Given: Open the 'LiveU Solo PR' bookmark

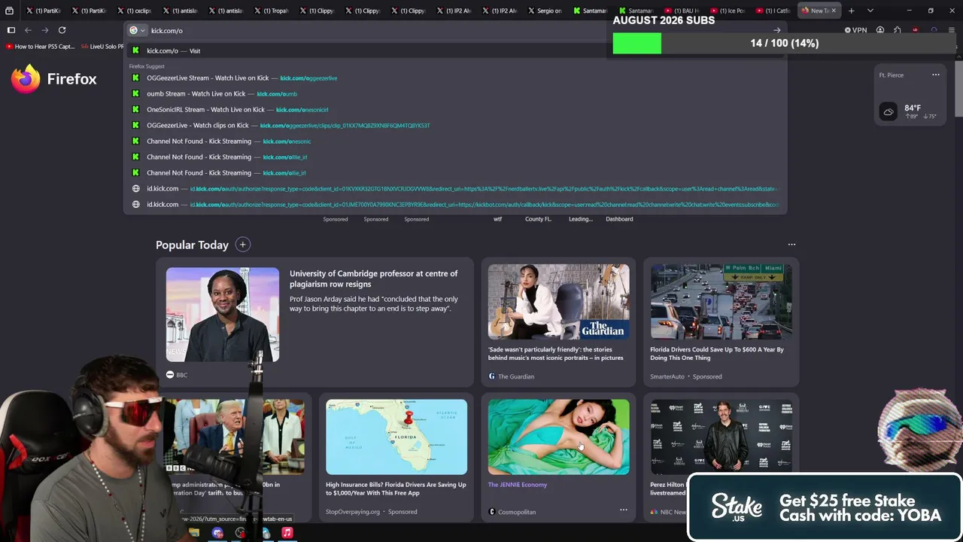Looking at the screenshot, I should [102, 47].
